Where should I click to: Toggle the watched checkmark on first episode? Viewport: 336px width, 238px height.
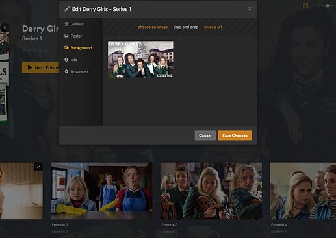38,167
